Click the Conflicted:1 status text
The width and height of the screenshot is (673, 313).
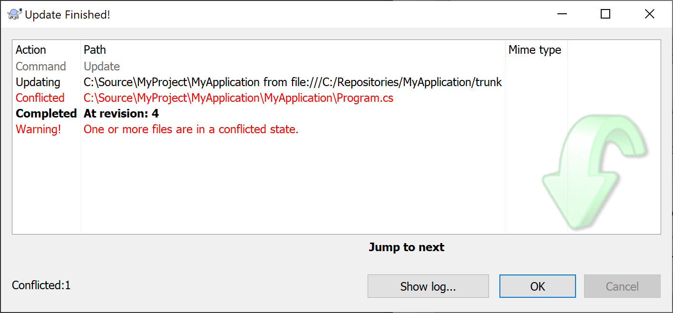pyautogui.click(x=41, y=285)
